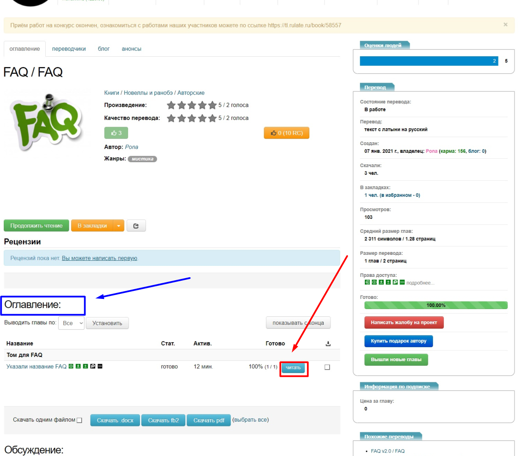Click подробнее to expand access rights

(420, 283)
